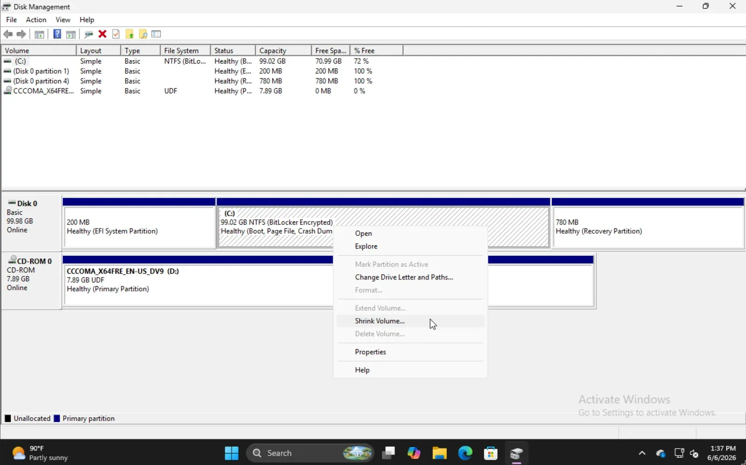Open the clock showing 1:37 PM
746x465 pixels.
722,453
